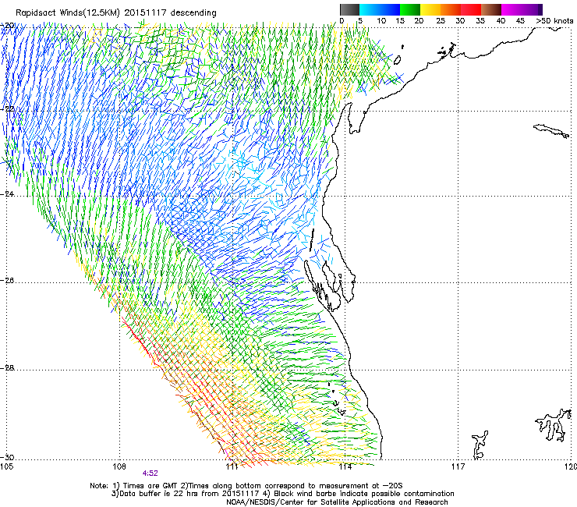Click the legend tick label '25'

click(441, 21)
